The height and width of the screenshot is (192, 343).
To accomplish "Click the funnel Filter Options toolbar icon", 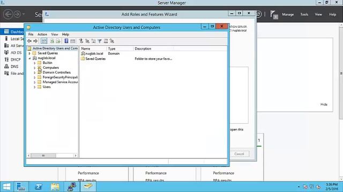I will click(100, 41).
